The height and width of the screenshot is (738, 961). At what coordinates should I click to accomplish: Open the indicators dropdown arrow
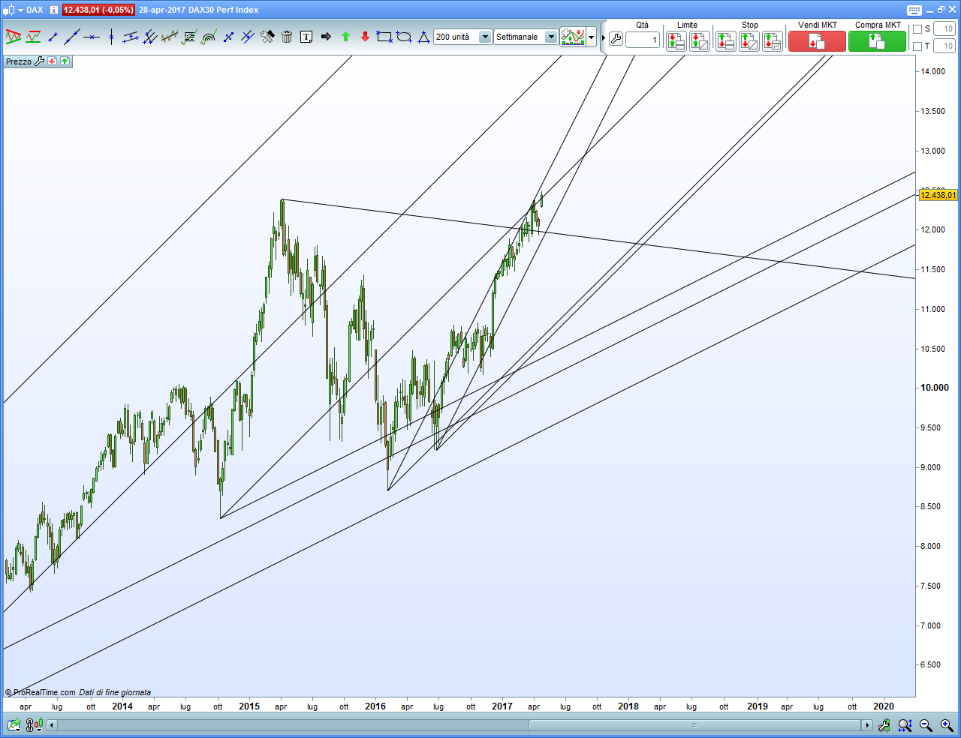592,37
